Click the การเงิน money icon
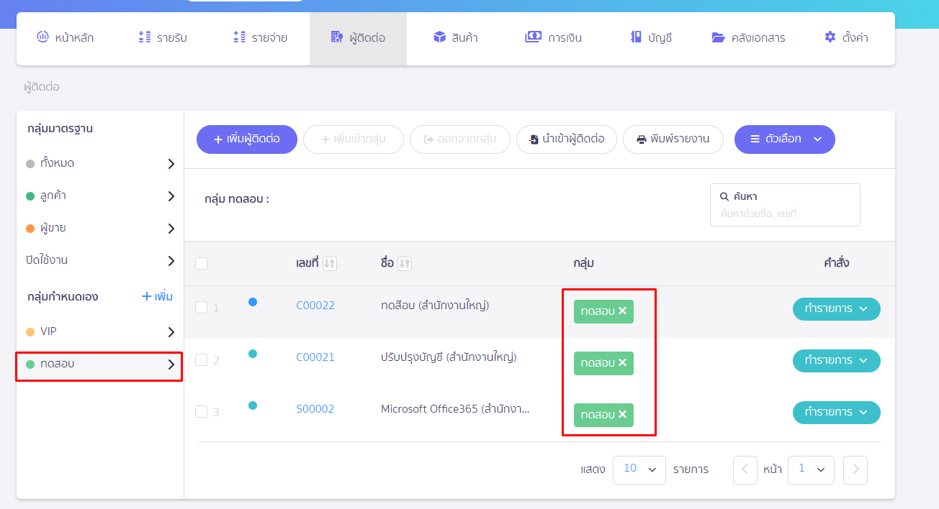This screenshot has height=509, width=939. [533, 37]
